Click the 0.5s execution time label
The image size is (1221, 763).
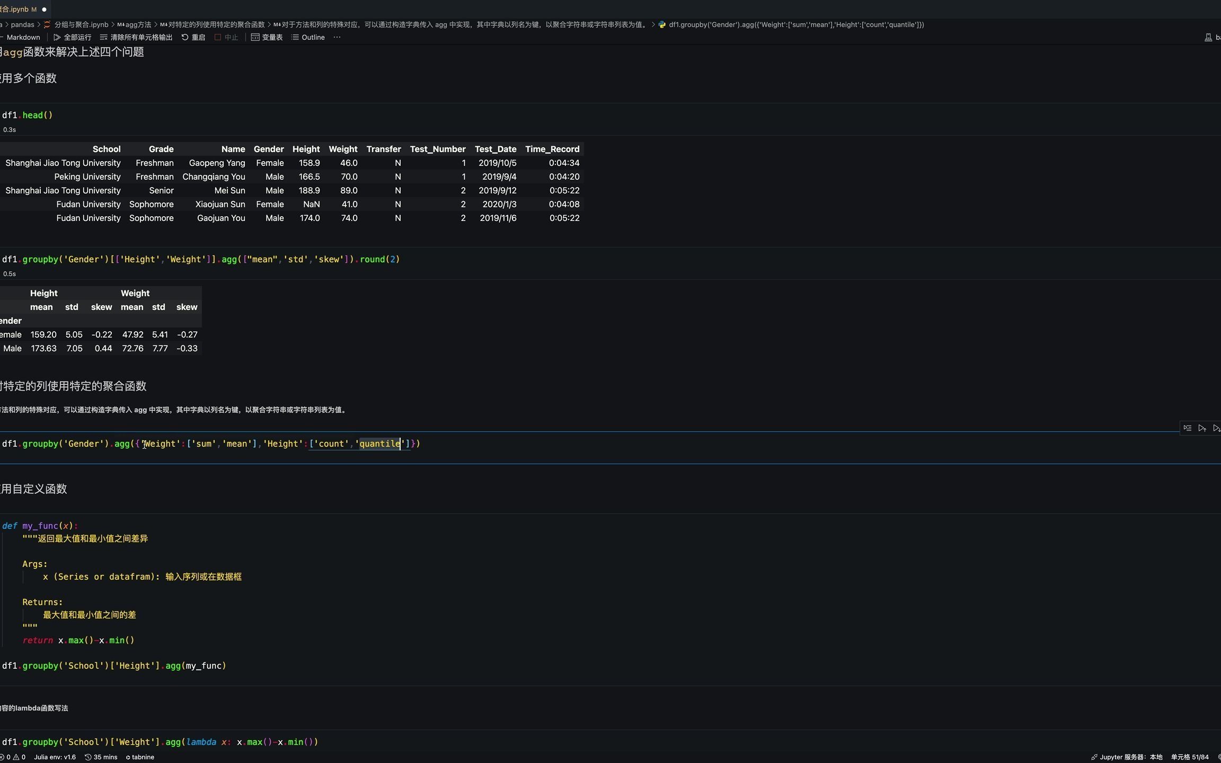click(10, 274)
